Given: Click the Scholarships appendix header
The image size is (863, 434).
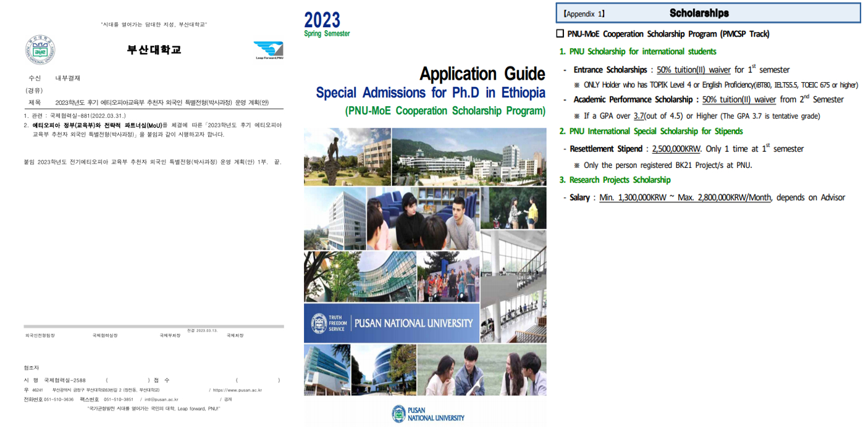Looking at the screenshot, I should pos(699,13).
